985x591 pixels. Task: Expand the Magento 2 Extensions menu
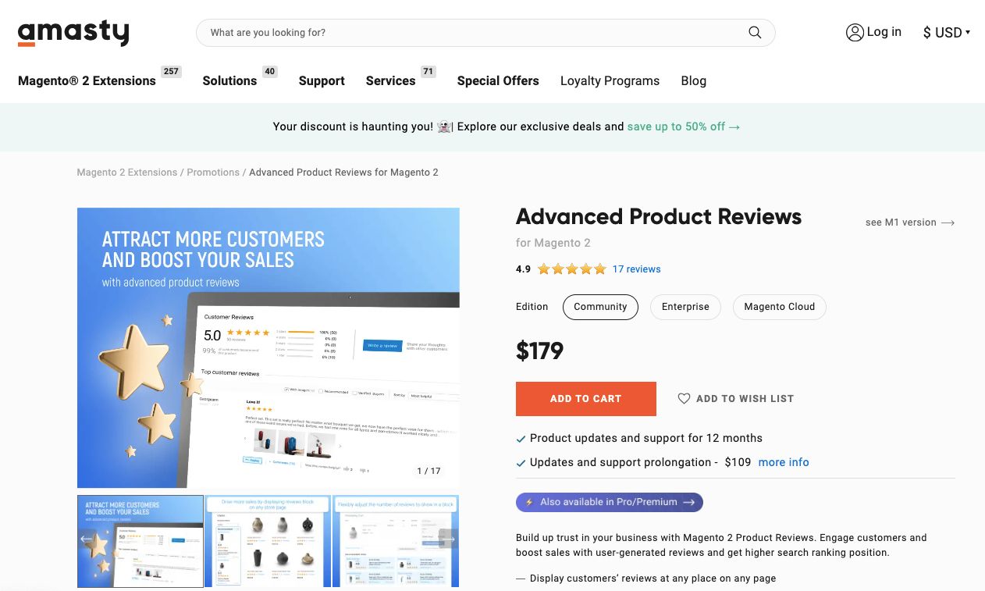coord(87,80)
